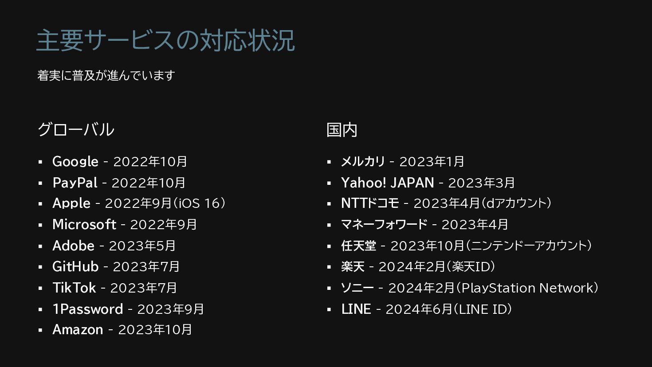Select the Amazon - 2023年10月 line
The height and width of the screenshot is (367, 652).
122,329
